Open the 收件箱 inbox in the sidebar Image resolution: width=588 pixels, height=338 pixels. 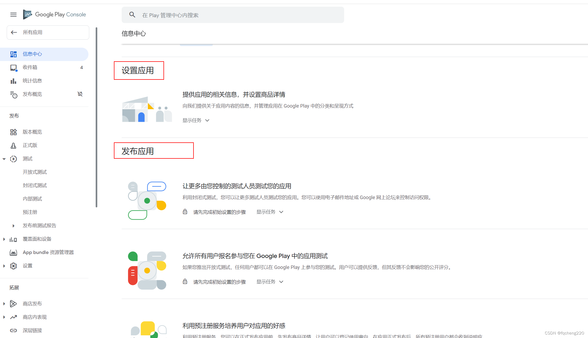click(x=30, y=67)
